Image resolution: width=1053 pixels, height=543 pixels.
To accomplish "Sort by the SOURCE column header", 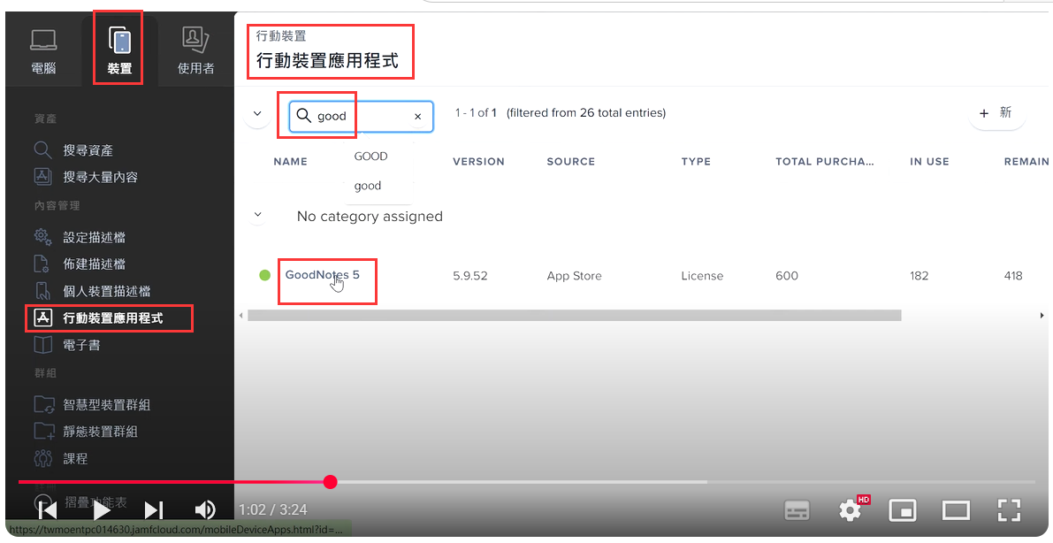I will coord(571,161).
